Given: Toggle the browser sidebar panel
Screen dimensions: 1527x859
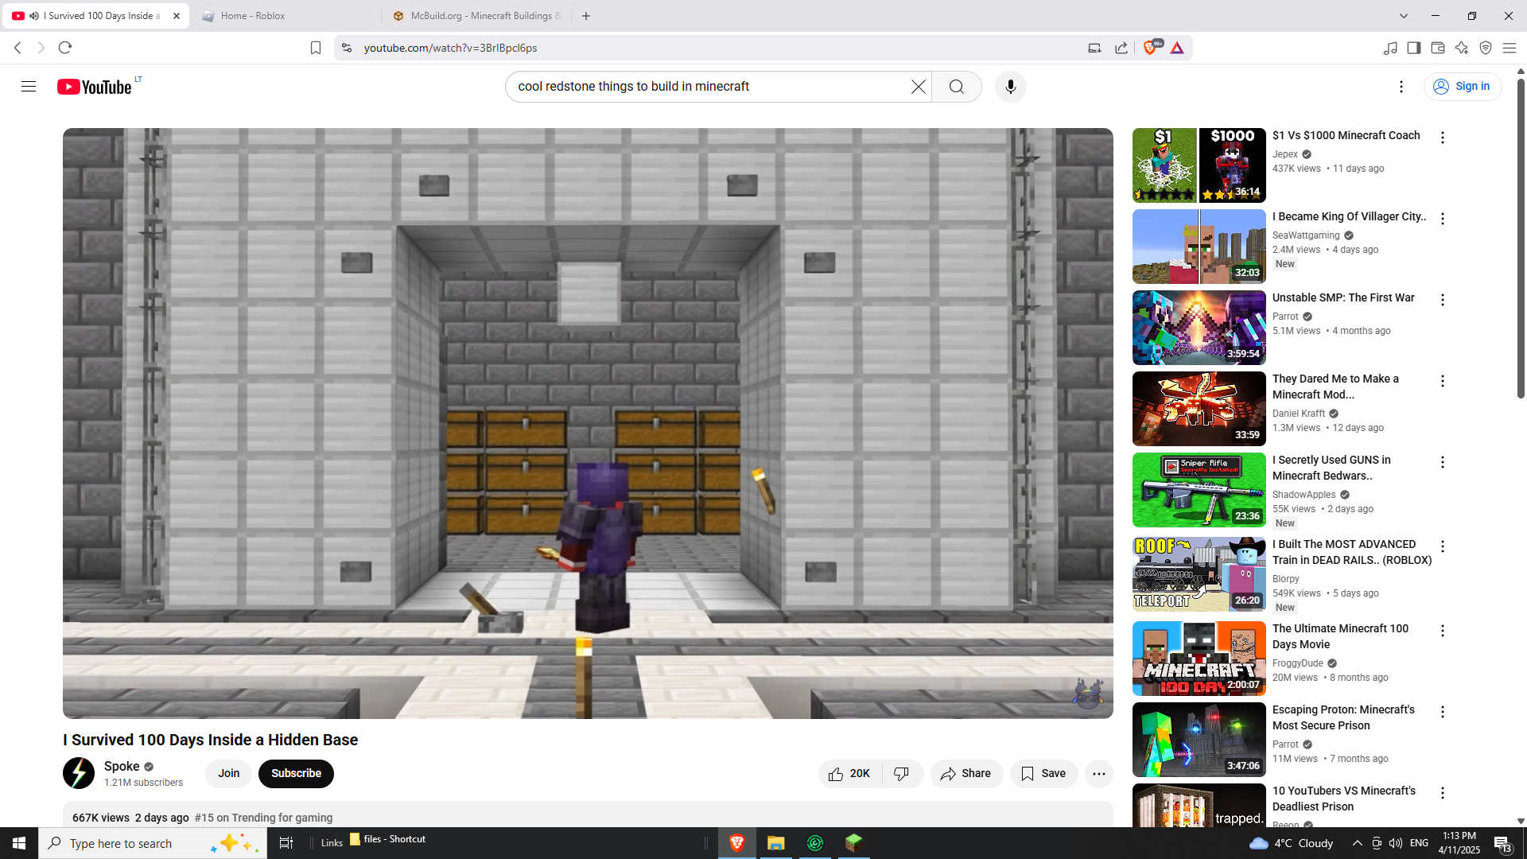Looking at the screenshot, I should pos(1413,48).
